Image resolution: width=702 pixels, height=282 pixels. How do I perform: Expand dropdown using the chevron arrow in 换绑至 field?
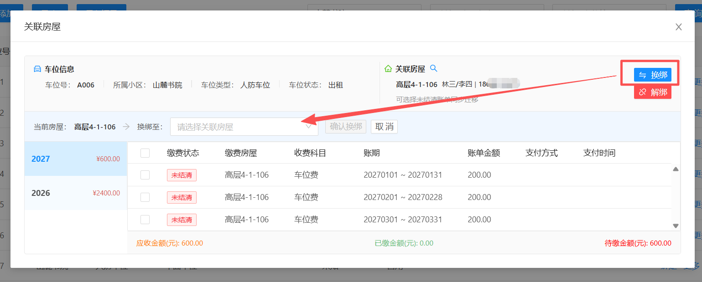pyautogui.click(x=309, y=127)
